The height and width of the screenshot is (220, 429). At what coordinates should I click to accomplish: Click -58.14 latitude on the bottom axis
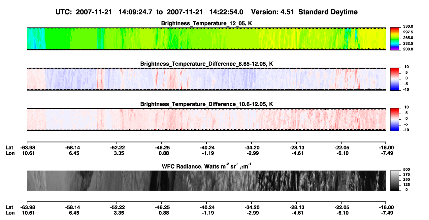[x=72, y=207]
